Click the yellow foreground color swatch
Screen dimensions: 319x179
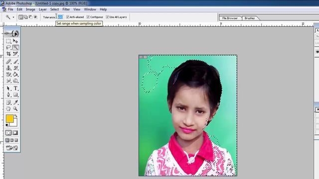pos(9,118)
